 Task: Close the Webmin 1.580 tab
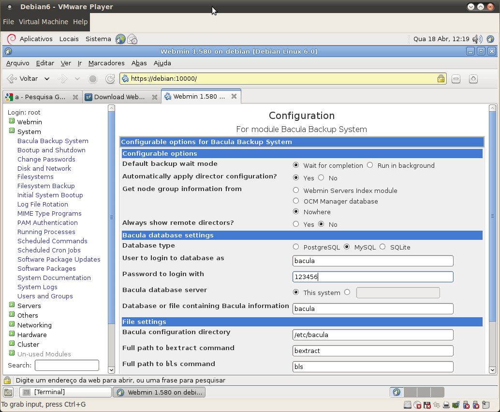[x=234, y=96]
